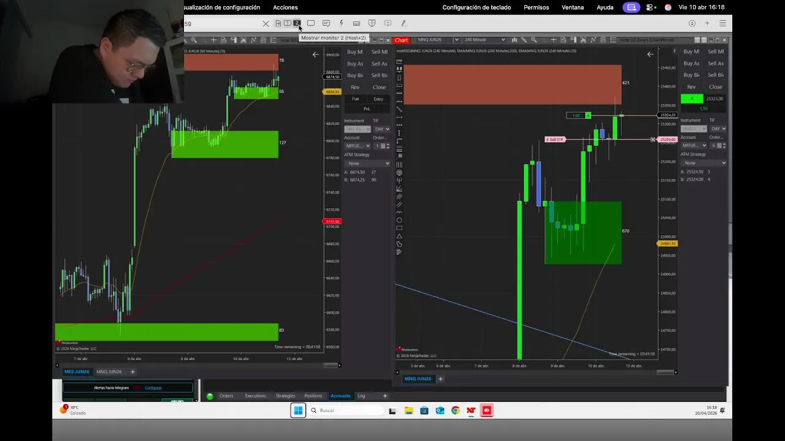This screenshot has height=441, width=785.
Task: Adjust order quantity stepper in MES chart trader
Action: [x=388, y=146]
